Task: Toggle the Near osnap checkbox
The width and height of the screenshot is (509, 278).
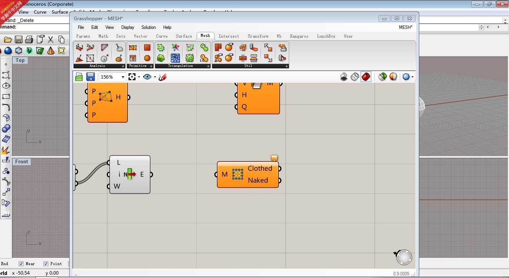Action: (21, 264)
